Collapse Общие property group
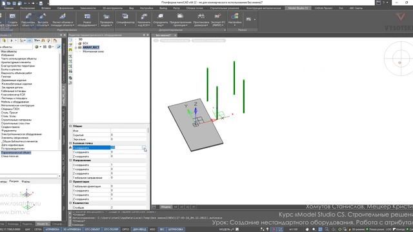Screen dimensions: 413x232 coord(70,126)
